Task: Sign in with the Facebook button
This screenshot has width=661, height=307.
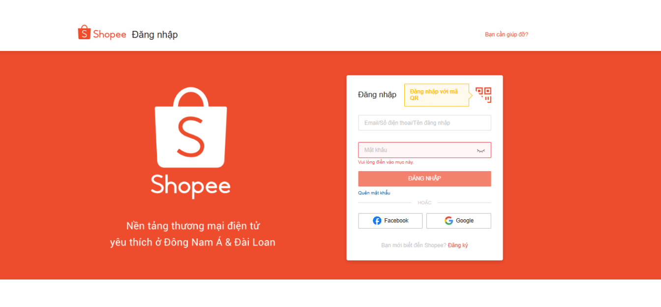Action: click(x=390, y=221)
